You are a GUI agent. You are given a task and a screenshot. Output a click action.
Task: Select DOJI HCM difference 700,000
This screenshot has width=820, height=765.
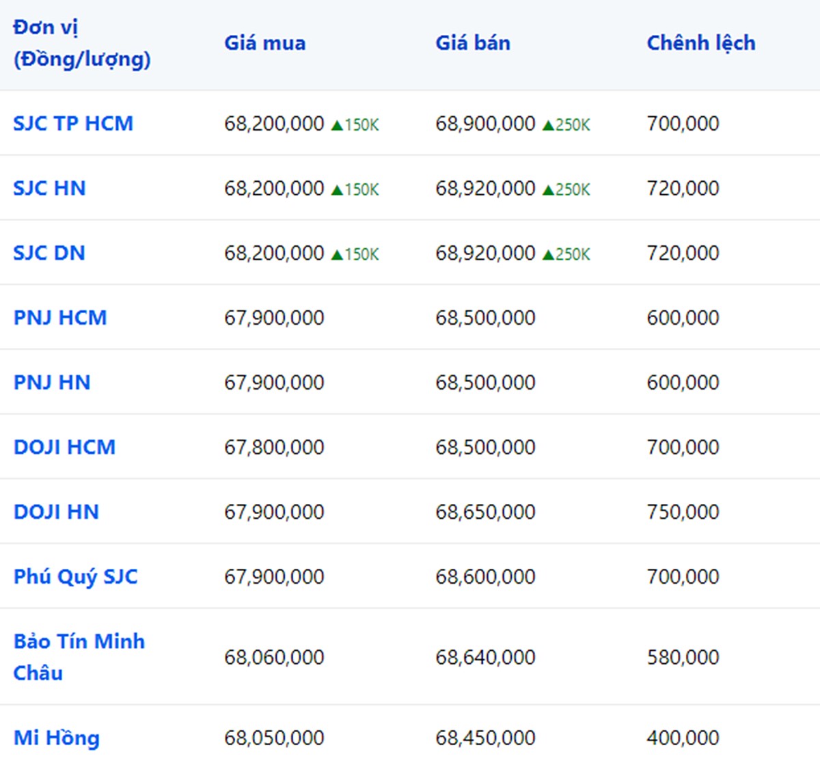click(683, 447)
